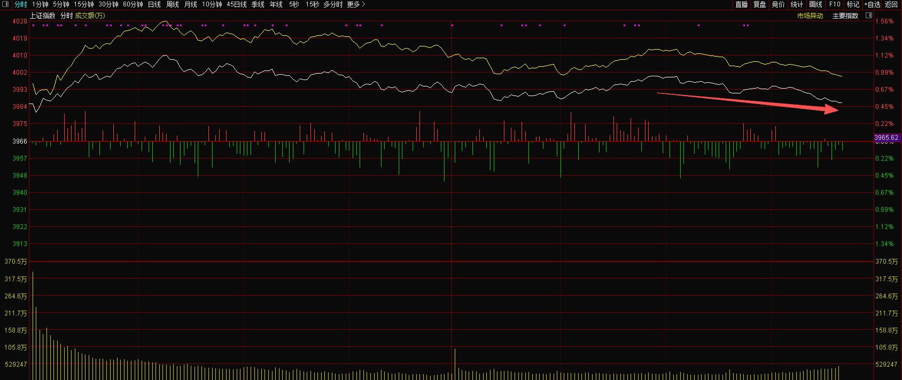902x380 pixels.
Task: Switch to the 分时 intraday view
Action: pyautogui.click(x=20, y=4)
